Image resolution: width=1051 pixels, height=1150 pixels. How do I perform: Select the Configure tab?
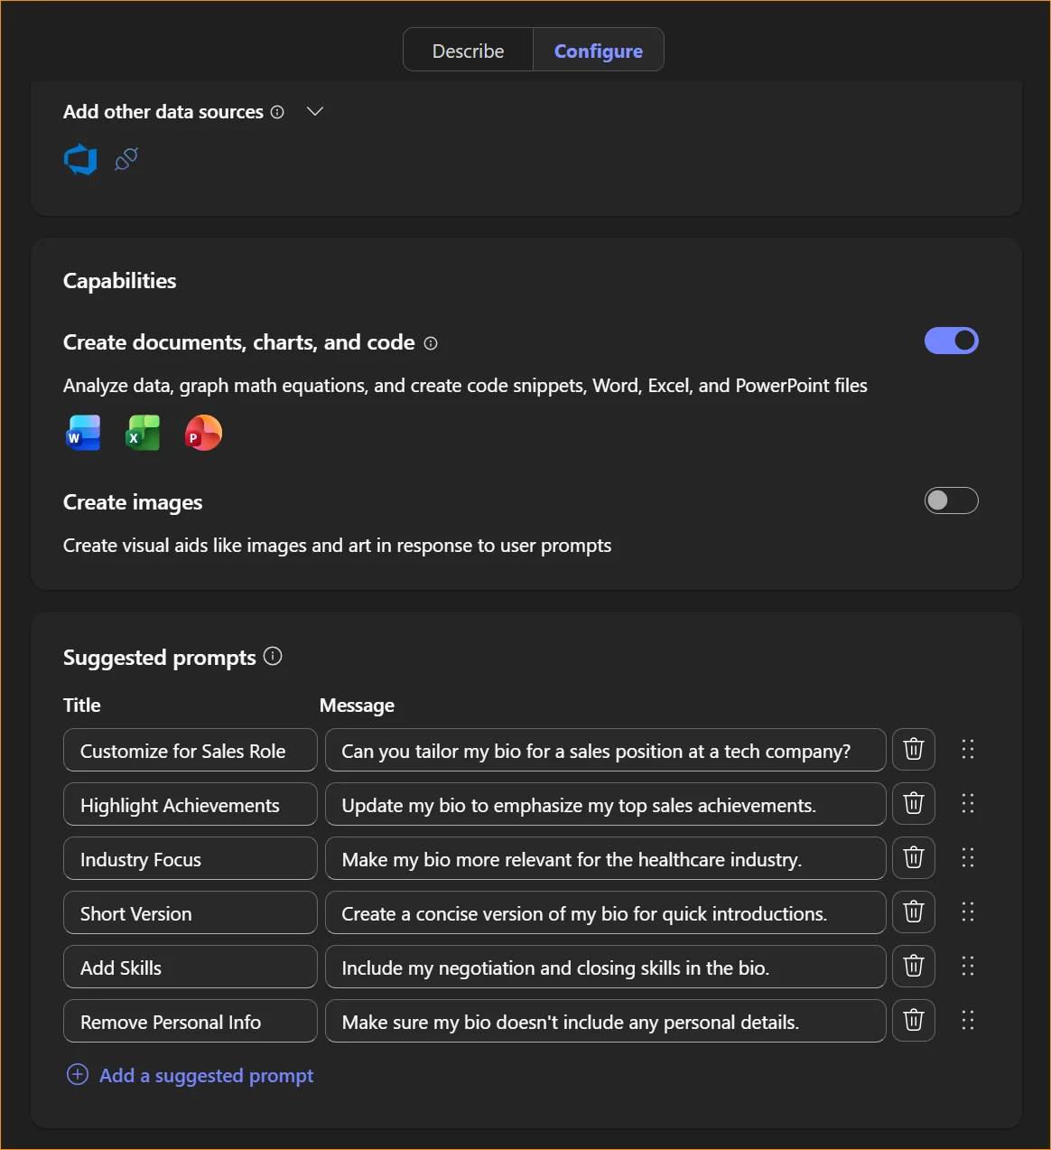[598, 51]
